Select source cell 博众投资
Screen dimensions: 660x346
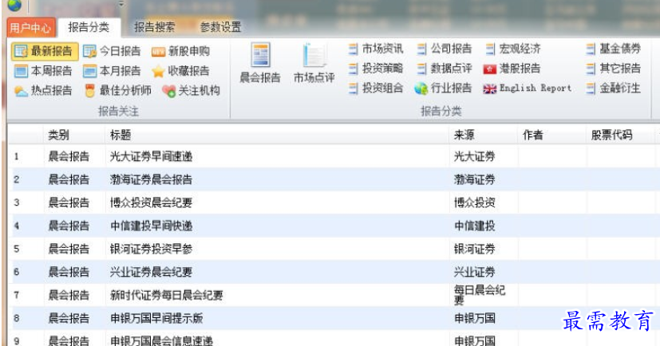474,202
